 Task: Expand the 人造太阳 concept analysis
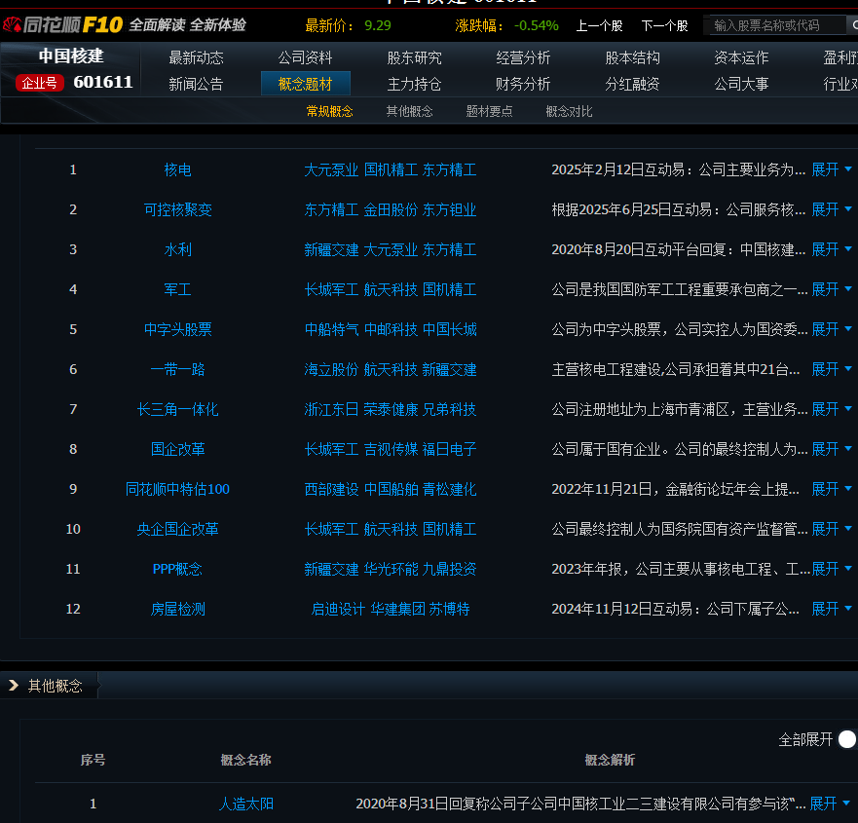pos(829,804)
